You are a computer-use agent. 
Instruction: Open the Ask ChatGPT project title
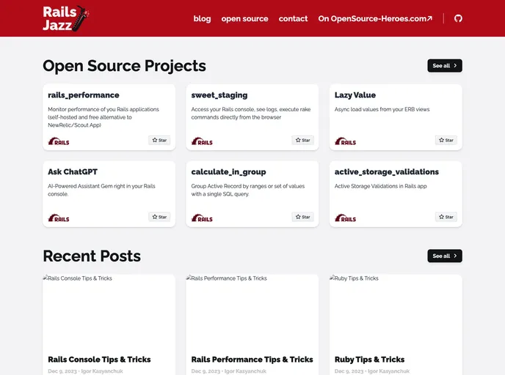(x=73, y=172)
